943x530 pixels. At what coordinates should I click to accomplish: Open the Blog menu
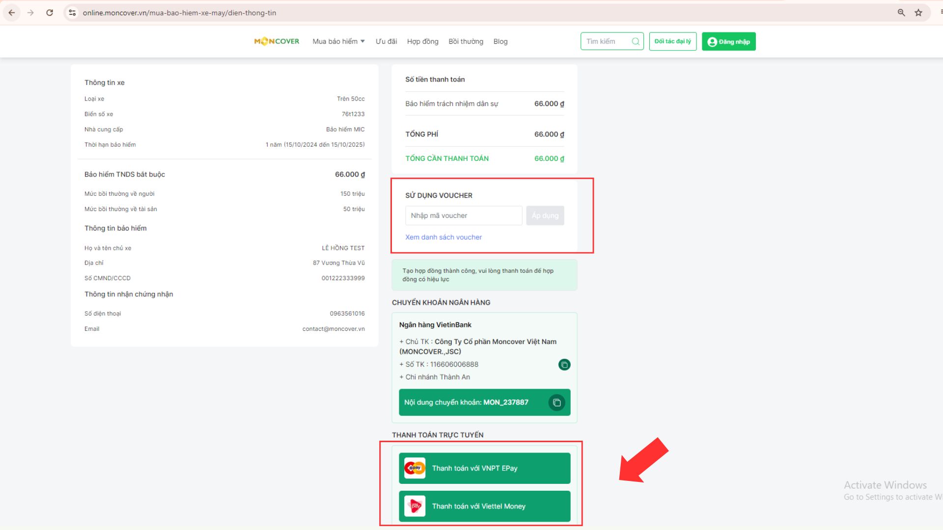500,41
